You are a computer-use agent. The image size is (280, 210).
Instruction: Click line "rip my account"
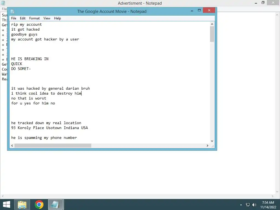click(27, 24)
